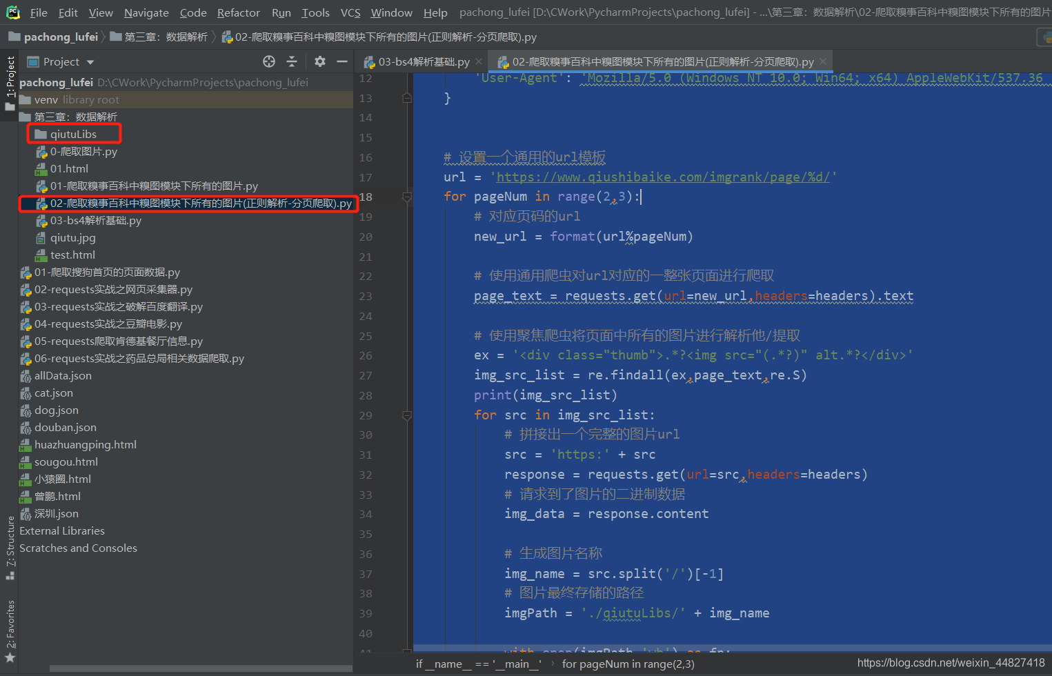The width and height of the screenshot is (1052, 676).
Task: Click the PyCharm application logo icon
Action: point(12,12)
